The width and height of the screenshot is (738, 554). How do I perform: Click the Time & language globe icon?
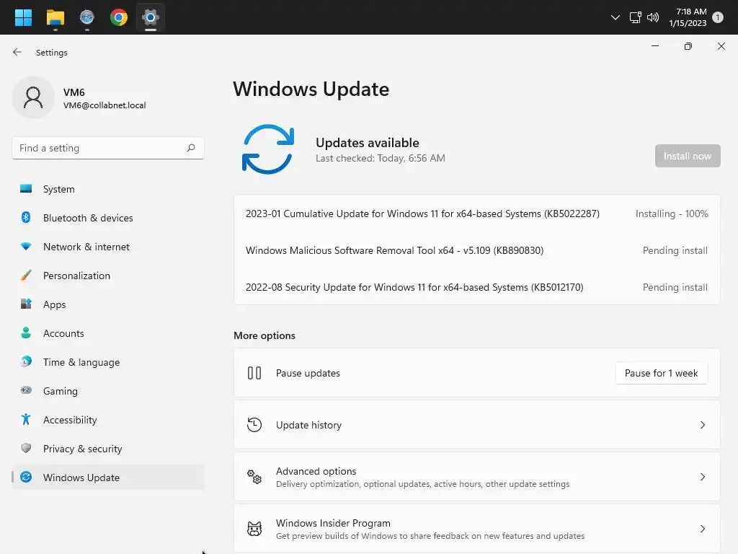tap(26, 361)
